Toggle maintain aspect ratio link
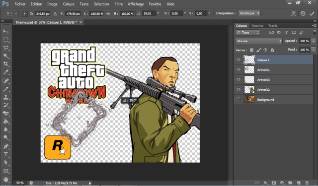Viewport: 318px width, 186px height. tap(108, 13)
